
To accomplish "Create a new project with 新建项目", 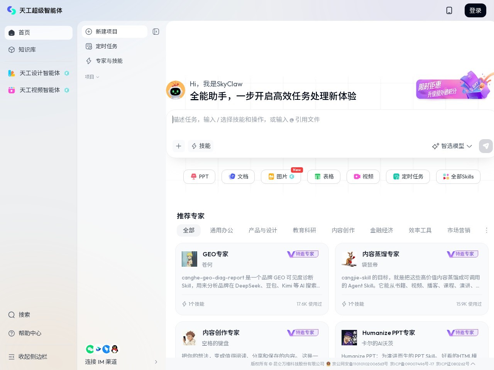I will [115, 32].
